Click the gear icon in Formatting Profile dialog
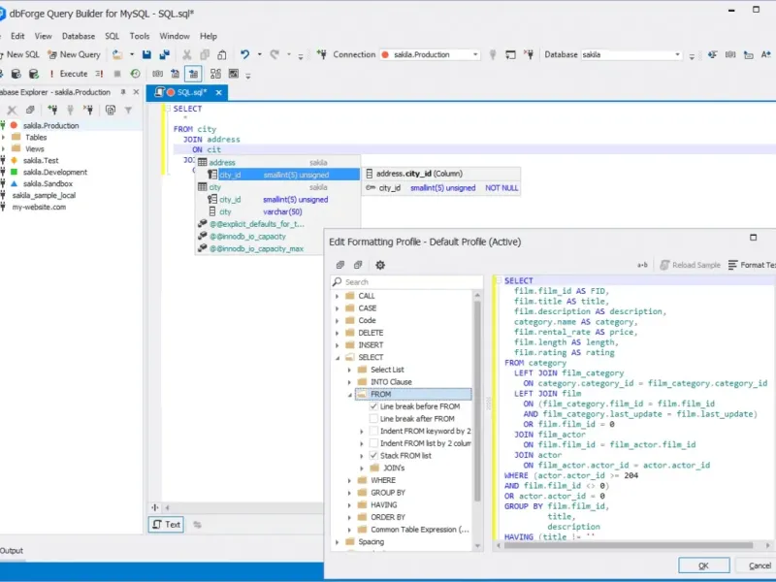Image resolution: width=776 pixels, height=582 pixels. tap(380, 265)
